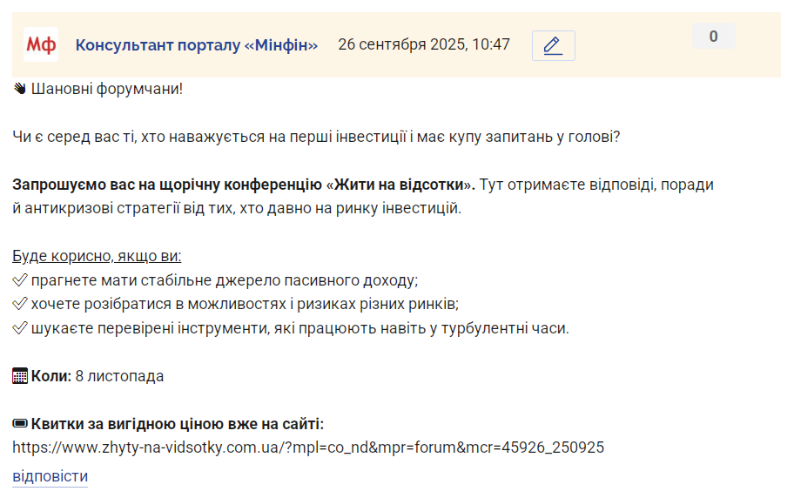Click the question about перші інвестиції

[x=316, y=137]
